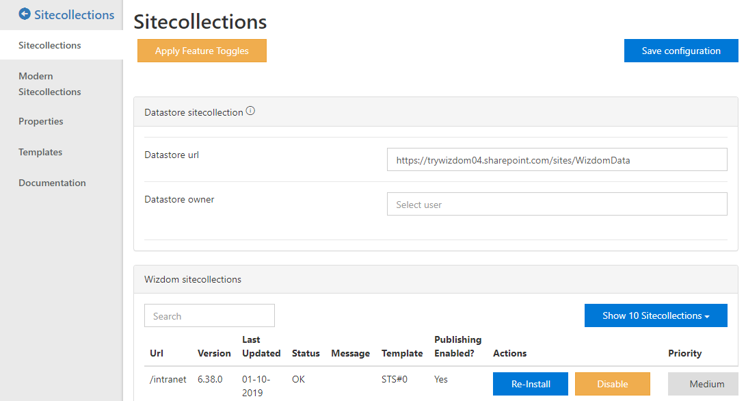Click the Message column header
Screen dimensions: 746x401
[x=350, y=353]
